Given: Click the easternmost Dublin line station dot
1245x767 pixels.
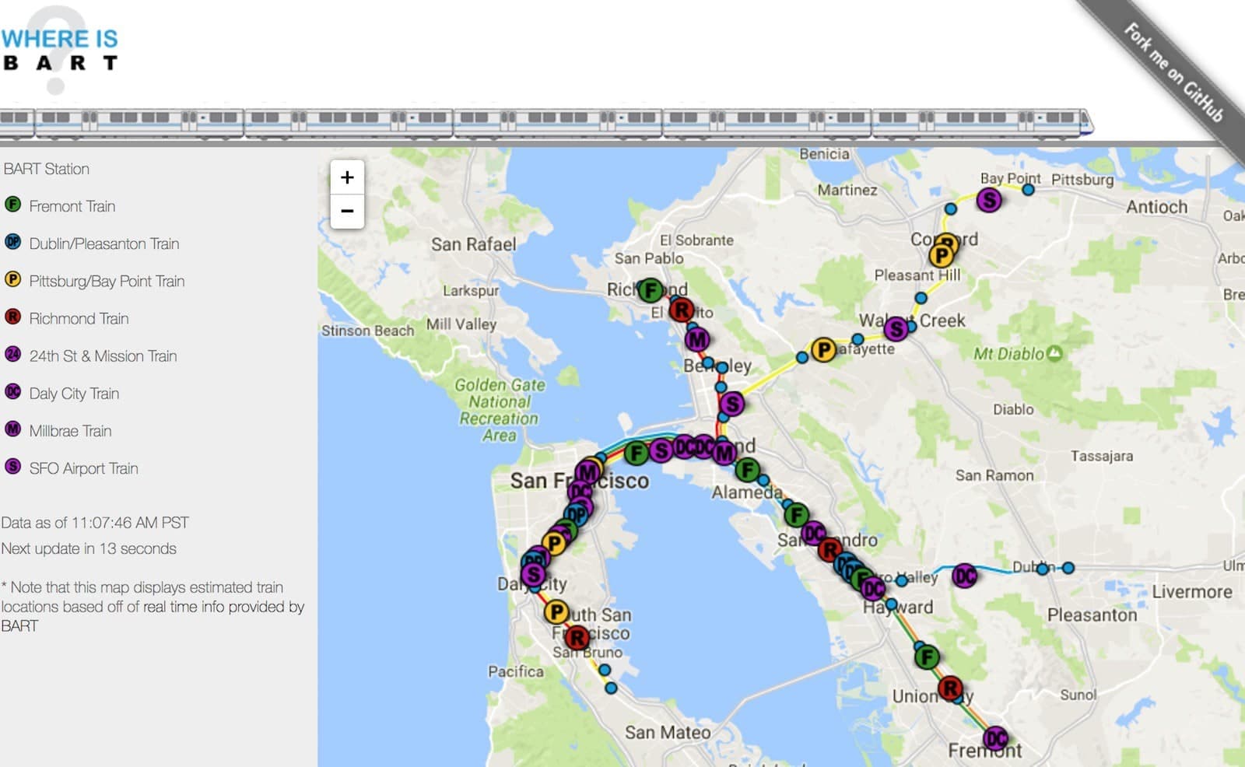Looking at the screenshot, I should click(x=1068, y=568).
